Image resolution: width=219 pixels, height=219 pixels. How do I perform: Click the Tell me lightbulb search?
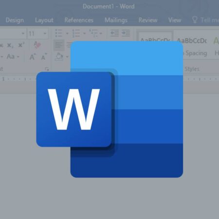pos(205,20)
